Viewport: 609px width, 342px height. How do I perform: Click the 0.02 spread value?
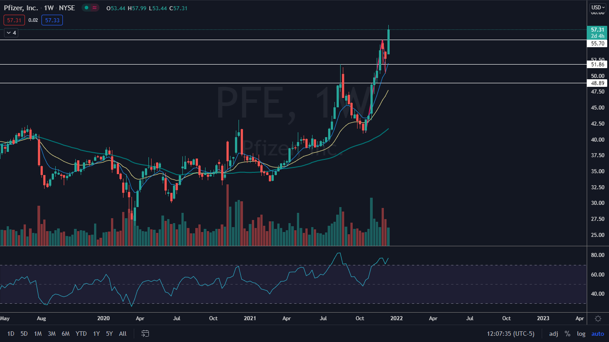pyautogui.click(x=33, y=20)
